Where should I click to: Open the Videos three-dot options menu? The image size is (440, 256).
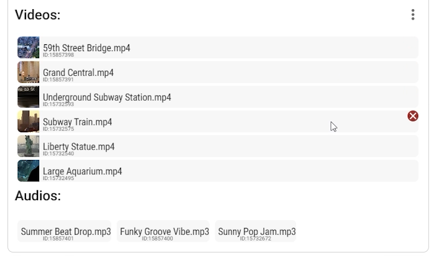[x=412, y=15]
